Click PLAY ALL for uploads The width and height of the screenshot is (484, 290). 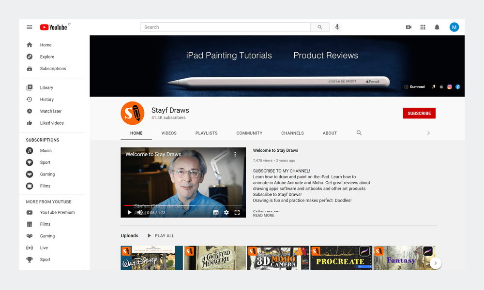[x=161, y=236]
